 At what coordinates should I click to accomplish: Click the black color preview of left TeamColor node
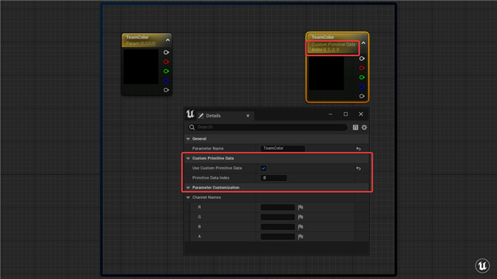[x=141, y=67]
